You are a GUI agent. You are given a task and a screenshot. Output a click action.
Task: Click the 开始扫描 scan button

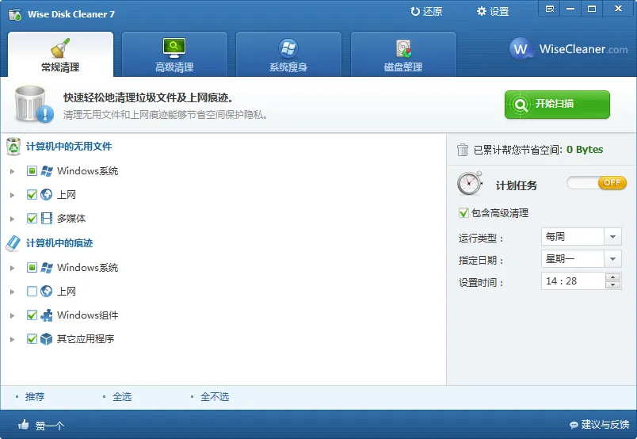557,105
